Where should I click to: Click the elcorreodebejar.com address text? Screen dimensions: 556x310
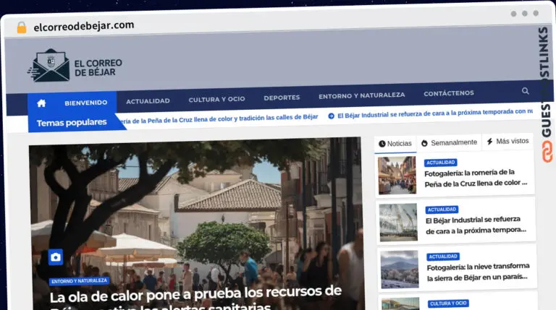[x=84, y=26]
